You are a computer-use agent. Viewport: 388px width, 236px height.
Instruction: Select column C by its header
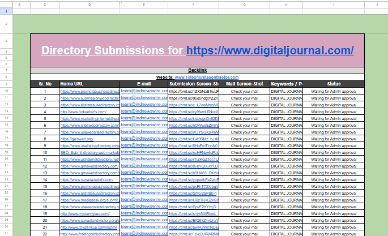pos(45,5)
